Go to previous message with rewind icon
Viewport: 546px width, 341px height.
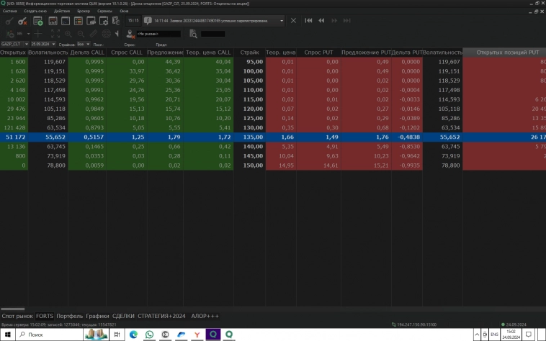click(x=322, y=21)
